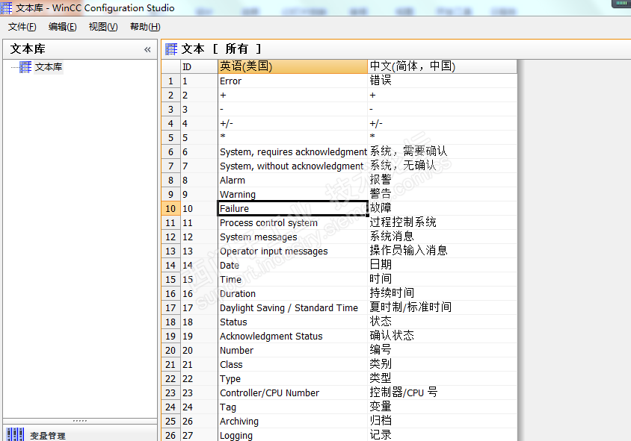Viewport: 631px width, 441px height.
Task: Select the 'Status' cell
Action: click(292, 322)
